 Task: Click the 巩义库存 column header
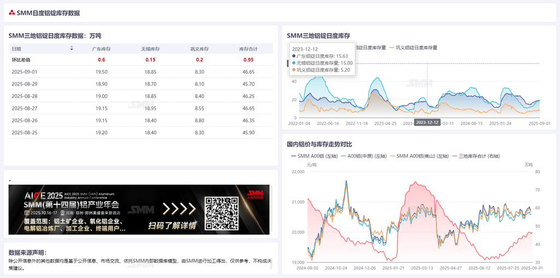pos(200,49)
